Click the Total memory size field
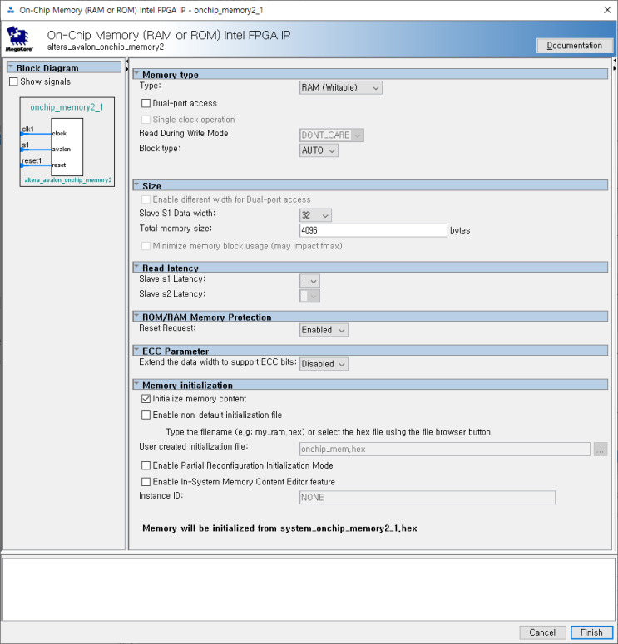Viewport: 618px width, 644px height. (373, 230)
